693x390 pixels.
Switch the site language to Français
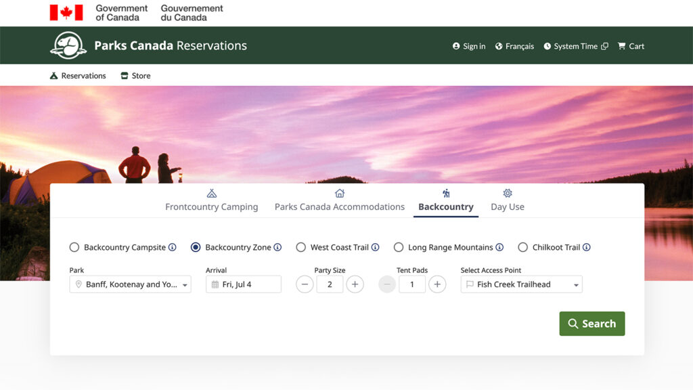click(514, 46)
